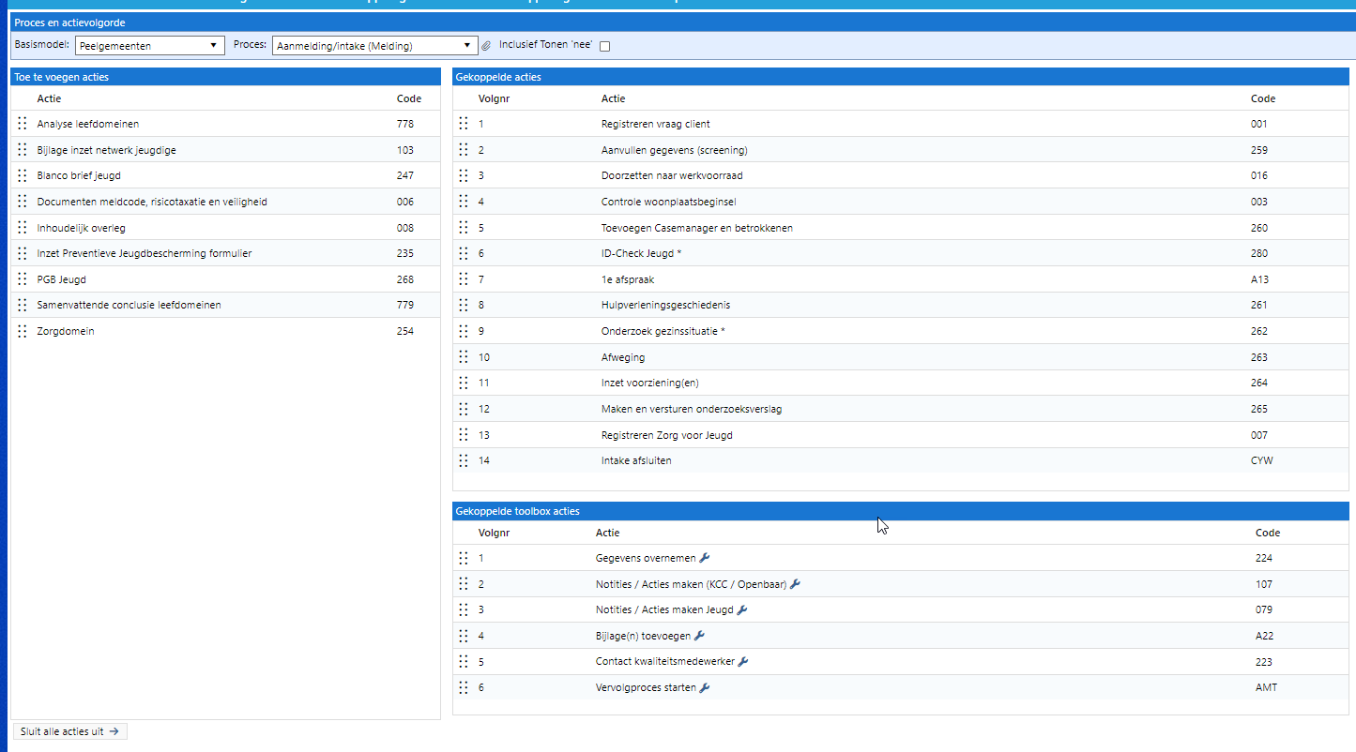
Task: Select the ID-Check Jeugd action row
Action: 640,253
